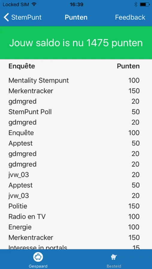
Task: Open the Besteld shopping cart tab
Action: click(114, 259)
